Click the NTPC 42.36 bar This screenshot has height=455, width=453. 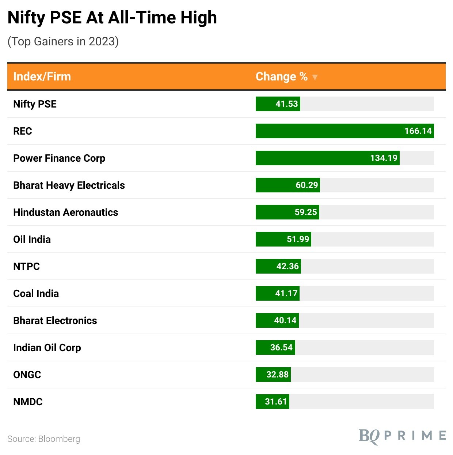click(x=278, y=266)
